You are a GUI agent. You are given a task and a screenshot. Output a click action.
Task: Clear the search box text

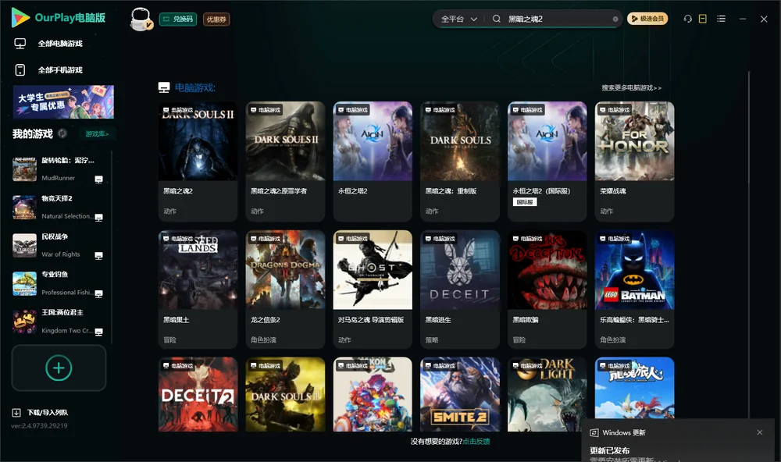[x=615, y=19]
